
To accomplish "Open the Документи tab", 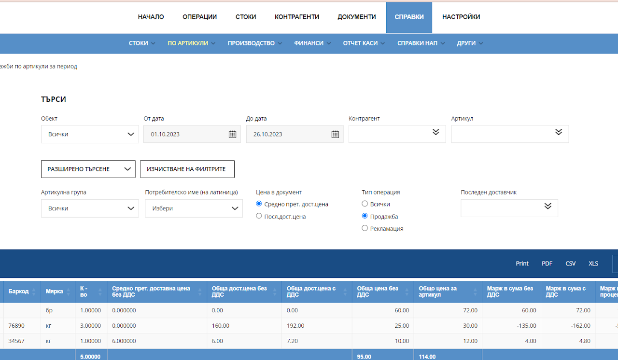I will pyautogui.click(x=357, y=17).
